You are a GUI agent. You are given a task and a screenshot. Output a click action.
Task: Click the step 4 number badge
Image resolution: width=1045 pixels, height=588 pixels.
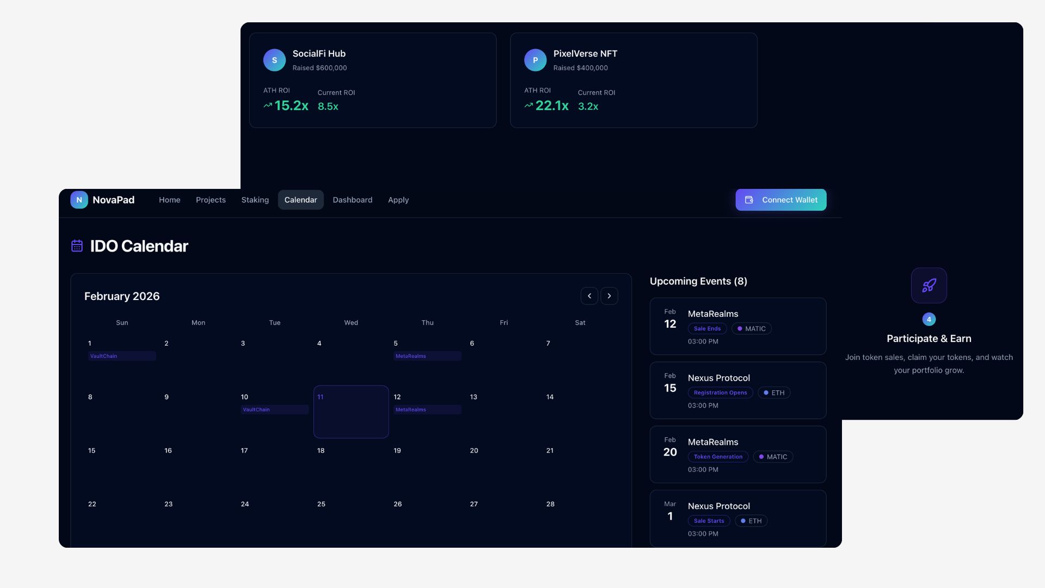[x=929, y=320]
